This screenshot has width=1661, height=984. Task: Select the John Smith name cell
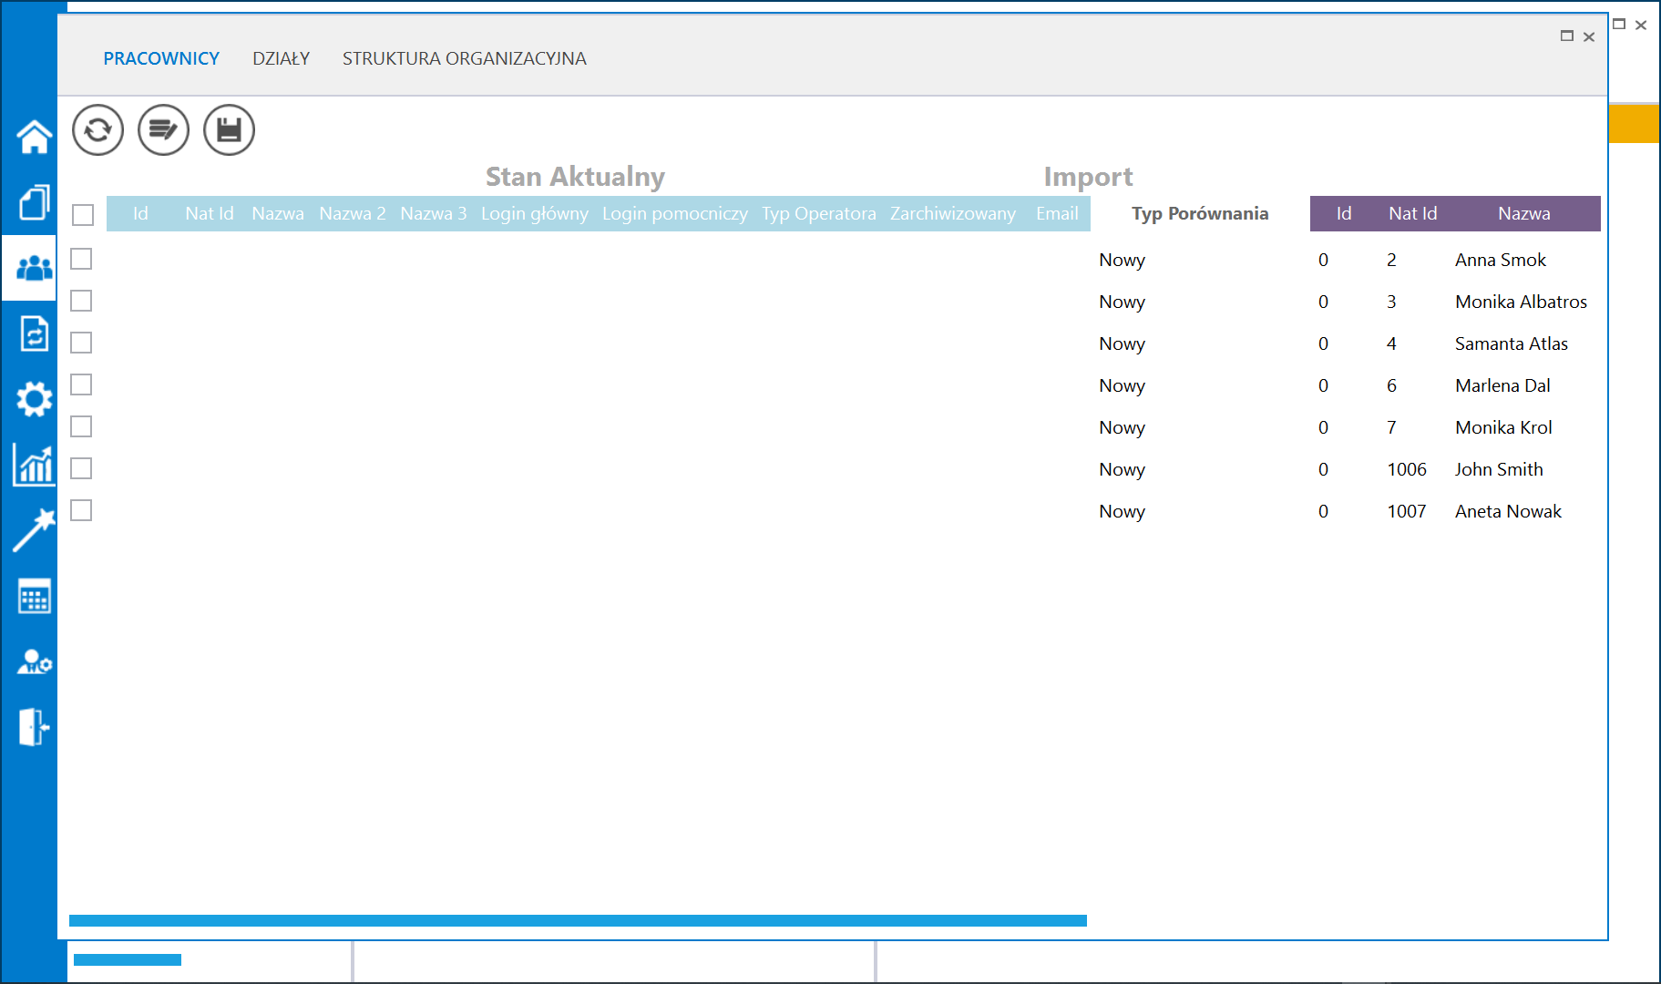[1499, 469]
